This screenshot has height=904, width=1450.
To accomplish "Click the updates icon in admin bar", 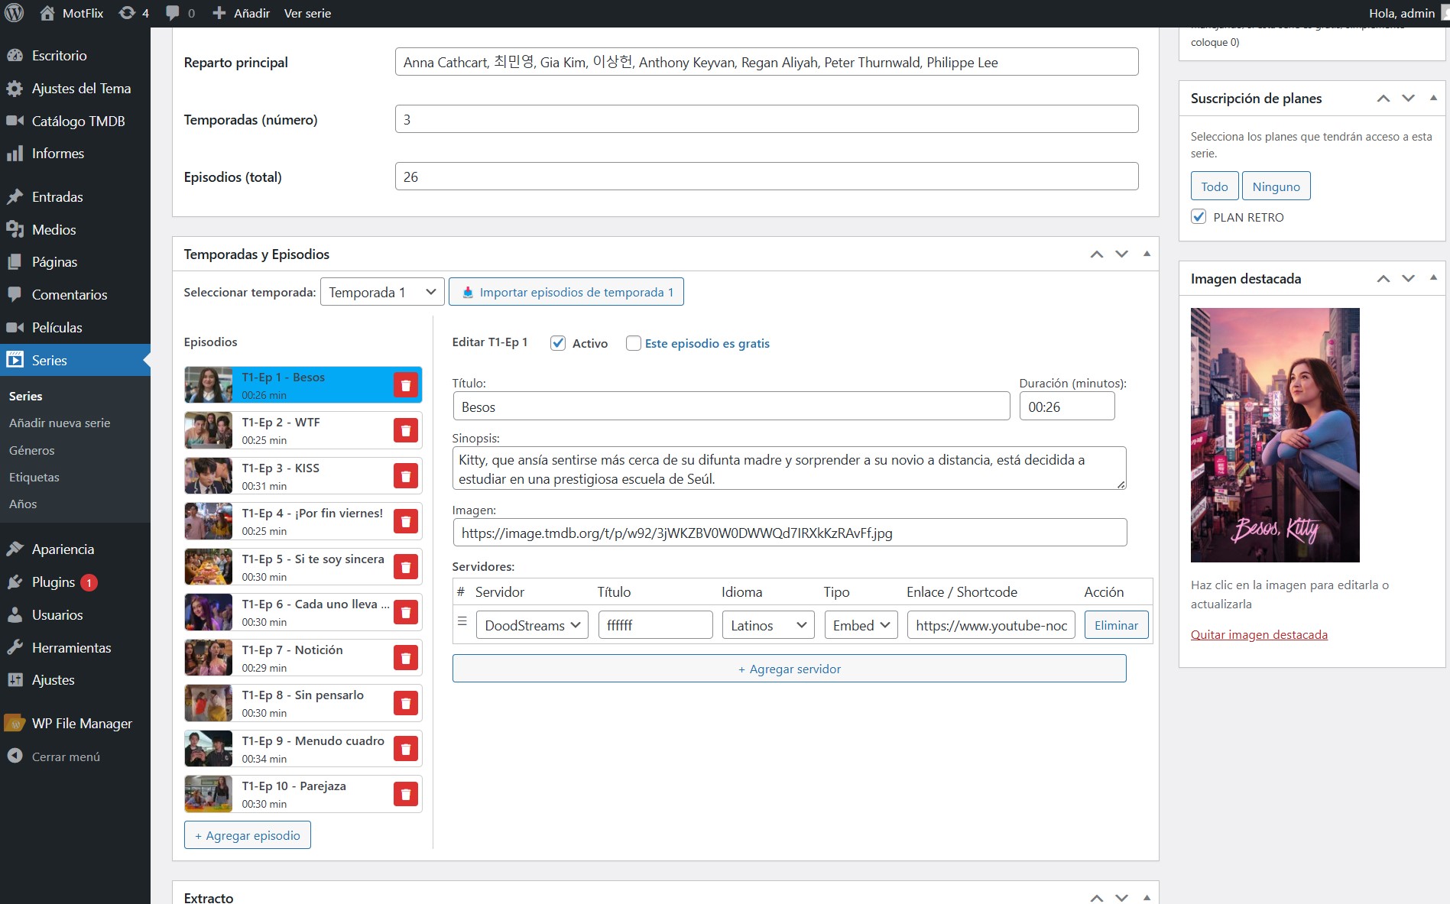I will [x=127, y=13].
